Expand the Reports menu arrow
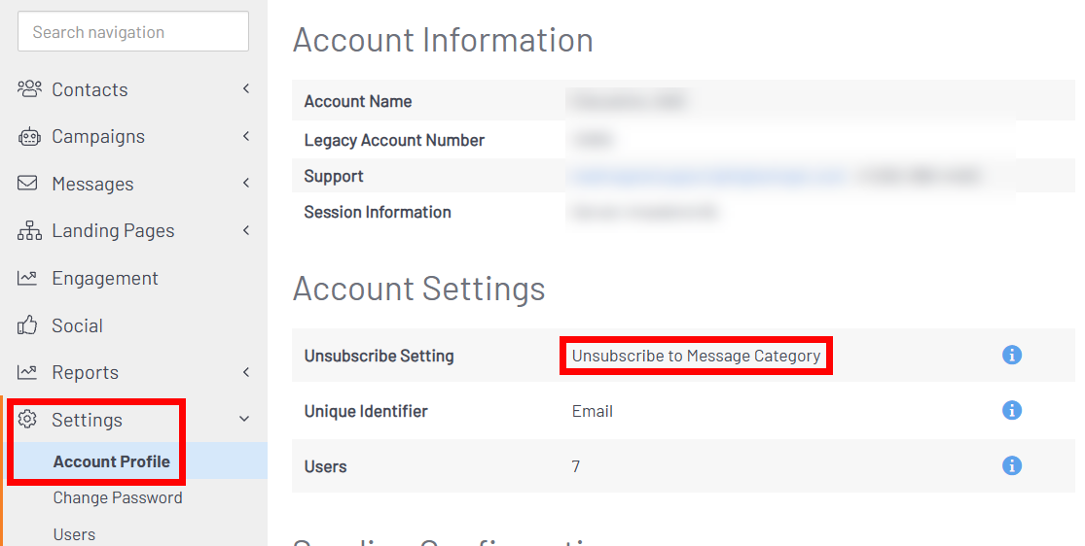The image size is (1085, 546). tap(246, 372)
